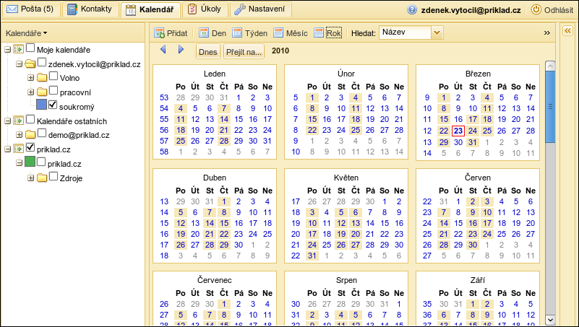This screenshot has width=579, height=327.
Task: Click the Přidat add event button
Action: (x=171, y=33)
